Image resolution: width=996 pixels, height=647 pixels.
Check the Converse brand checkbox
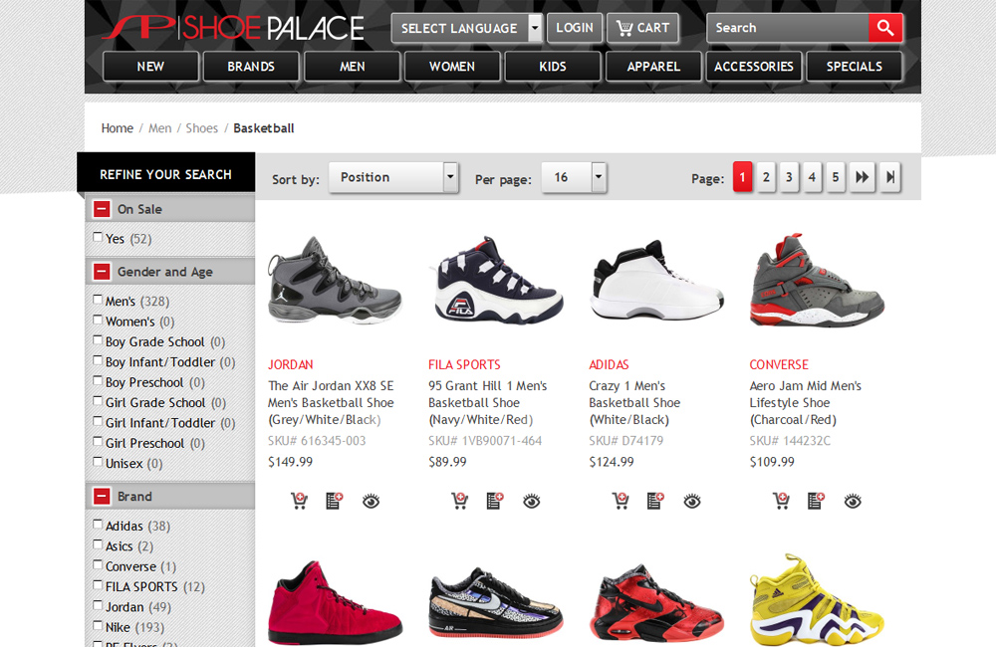click(x=98, y=564)
